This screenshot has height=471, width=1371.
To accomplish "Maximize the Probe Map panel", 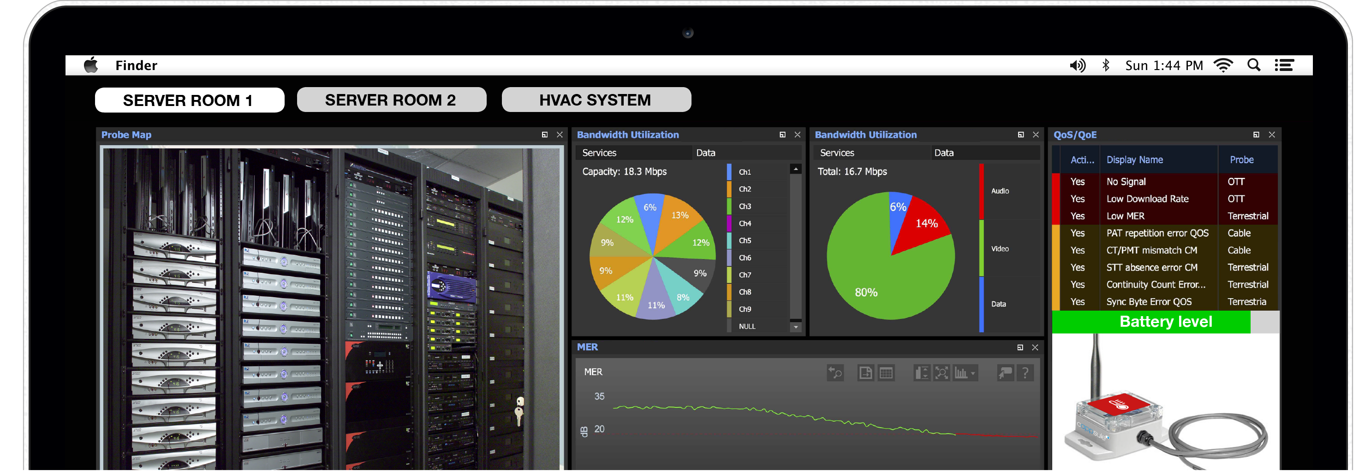I will (544, 135).
